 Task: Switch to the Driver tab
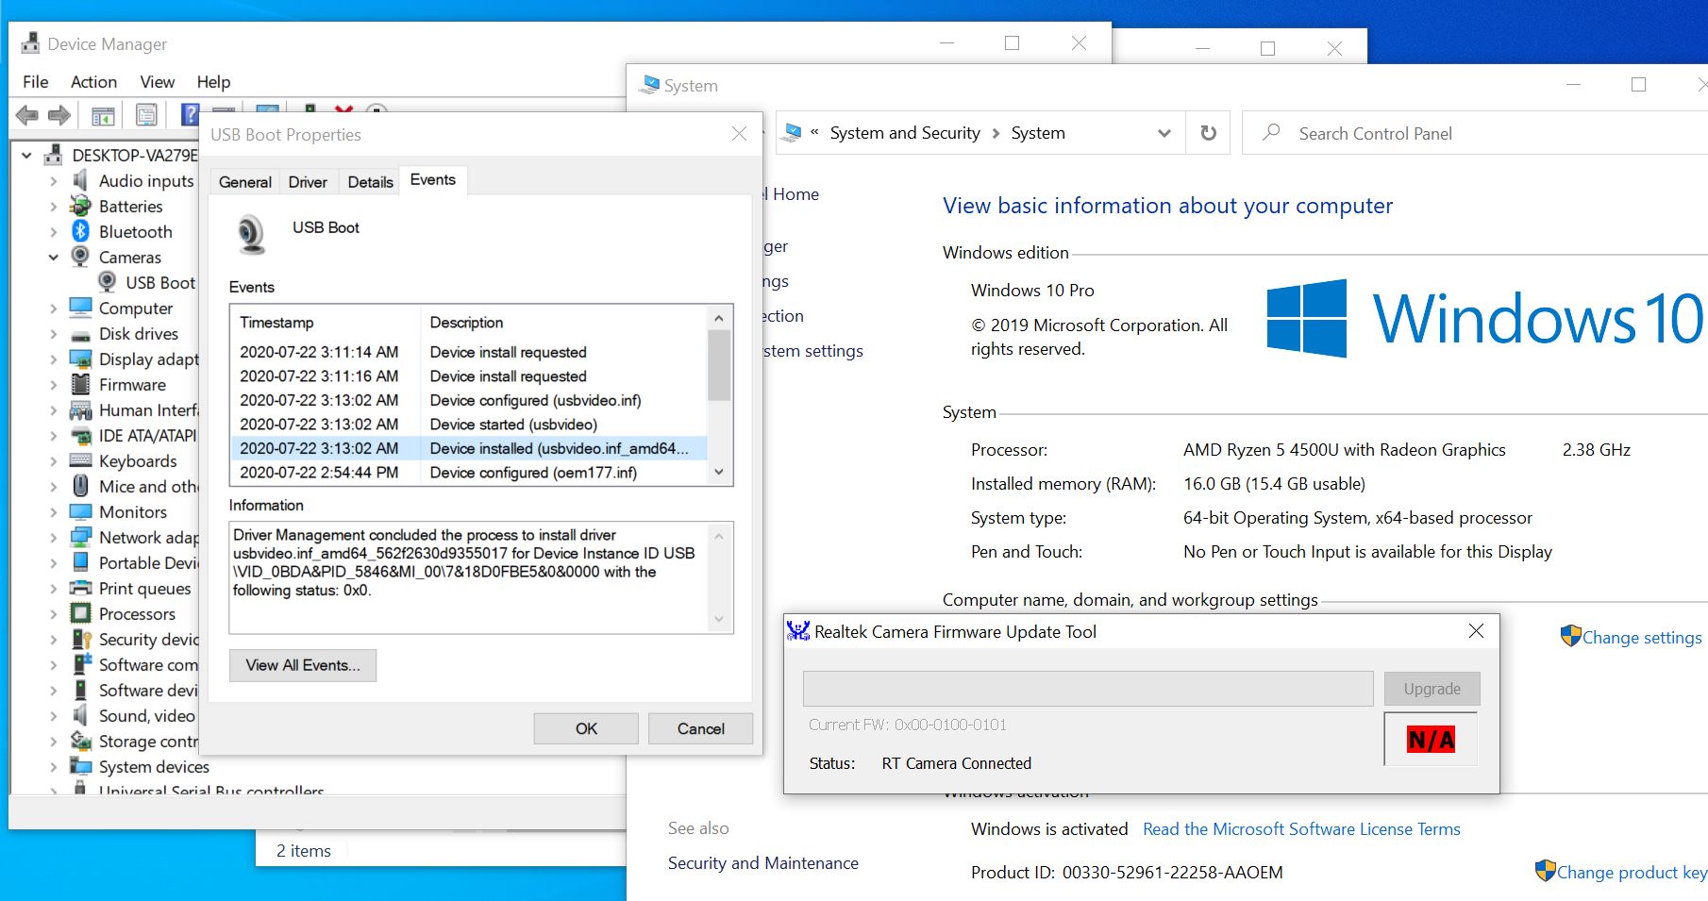pos(308,181)
